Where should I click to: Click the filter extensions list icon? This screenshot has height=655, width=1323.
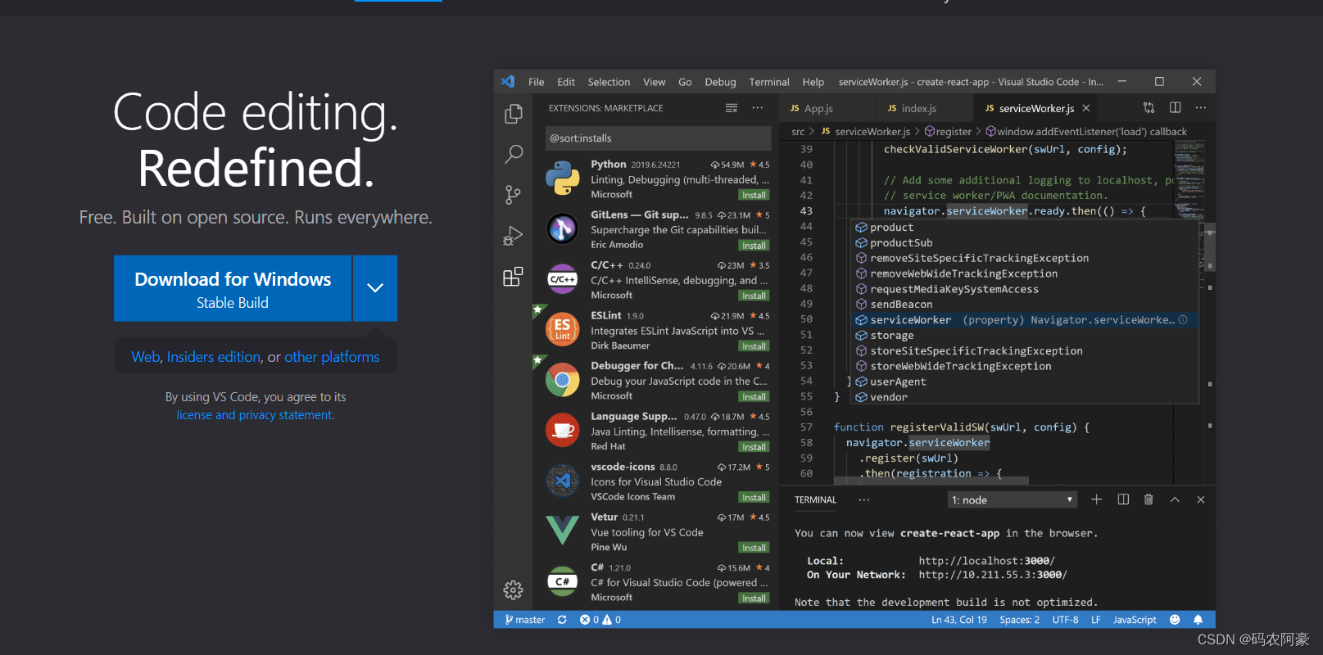[x=732, y=108]
